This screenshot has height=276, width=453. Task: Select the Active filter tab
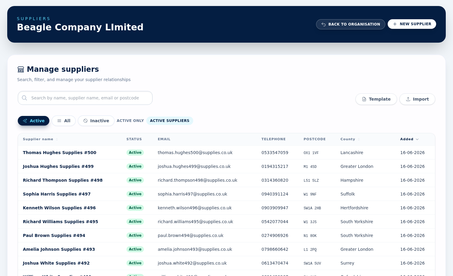[x=33, y=121]
